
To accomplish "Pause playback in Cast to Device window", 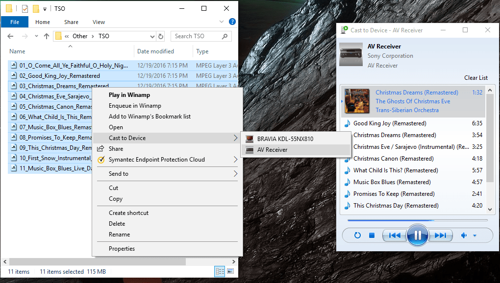I will pos(418,235).
